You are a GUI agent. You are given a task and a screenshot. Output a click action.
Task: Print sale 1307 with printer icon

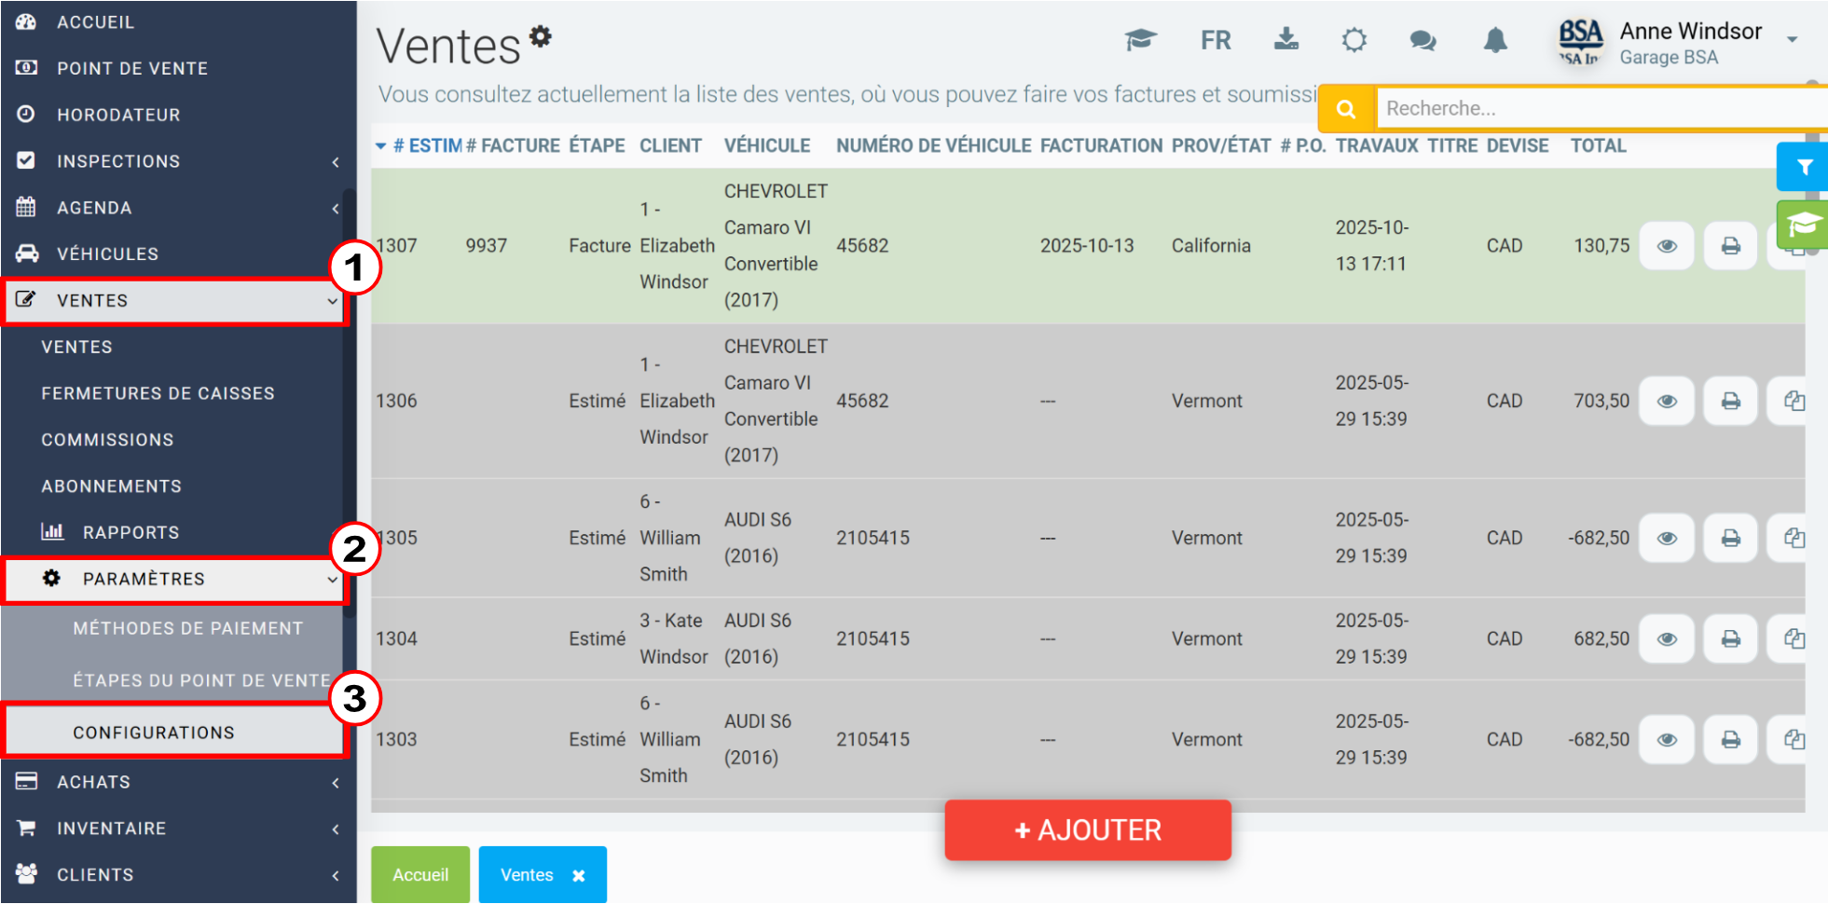coord(1731,246)
